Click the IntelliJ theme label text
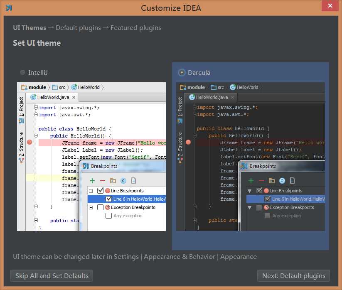This screenshot has width=342, height=290. click(38, 72)
